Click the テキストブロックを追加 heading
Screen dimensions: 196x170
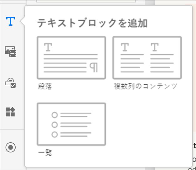pos(92,23)
